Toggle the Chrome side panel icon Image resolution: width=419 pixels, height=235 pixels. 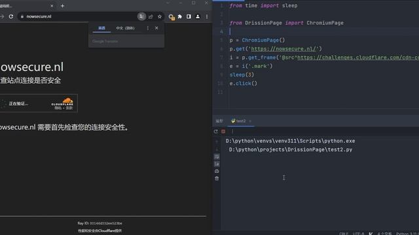pos(189,16)
